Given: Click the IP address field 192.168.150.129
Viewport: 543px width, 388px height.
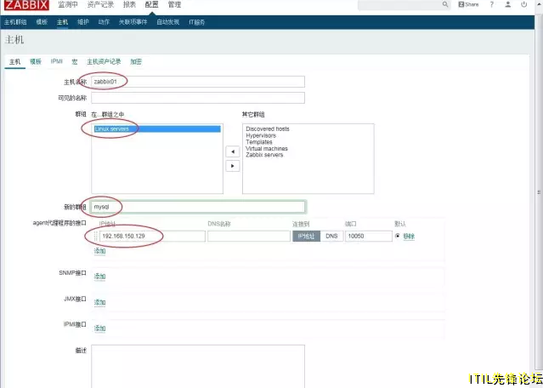Looking at the screenshot, I should (152, 237).
